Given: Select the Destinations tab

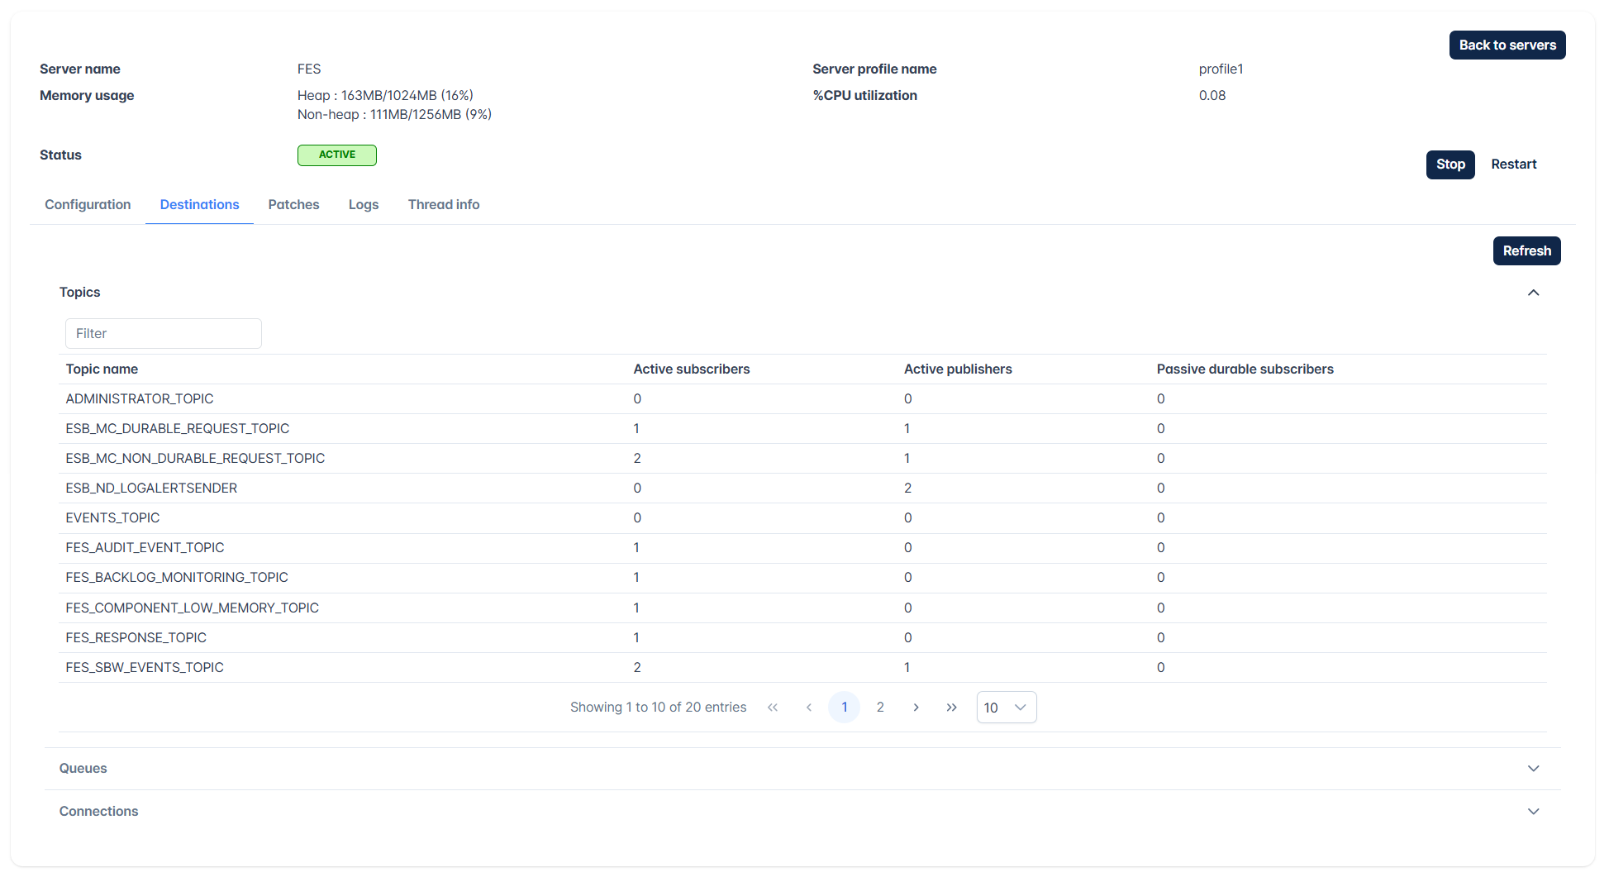Looking at the screenshot, I should tap(199, 205).
